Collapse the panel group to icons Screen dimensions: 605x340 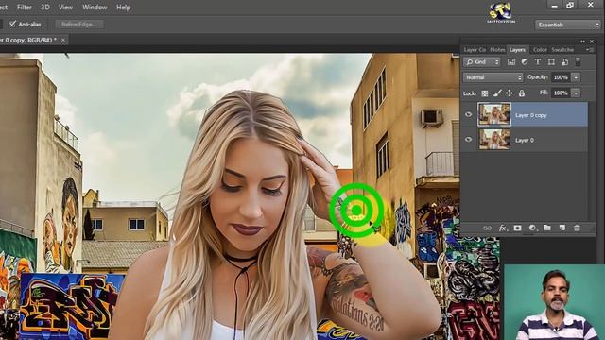582,42
